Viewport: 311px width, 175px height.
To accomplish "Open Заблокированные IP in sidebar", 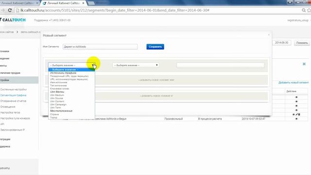I will pos(12,130).
